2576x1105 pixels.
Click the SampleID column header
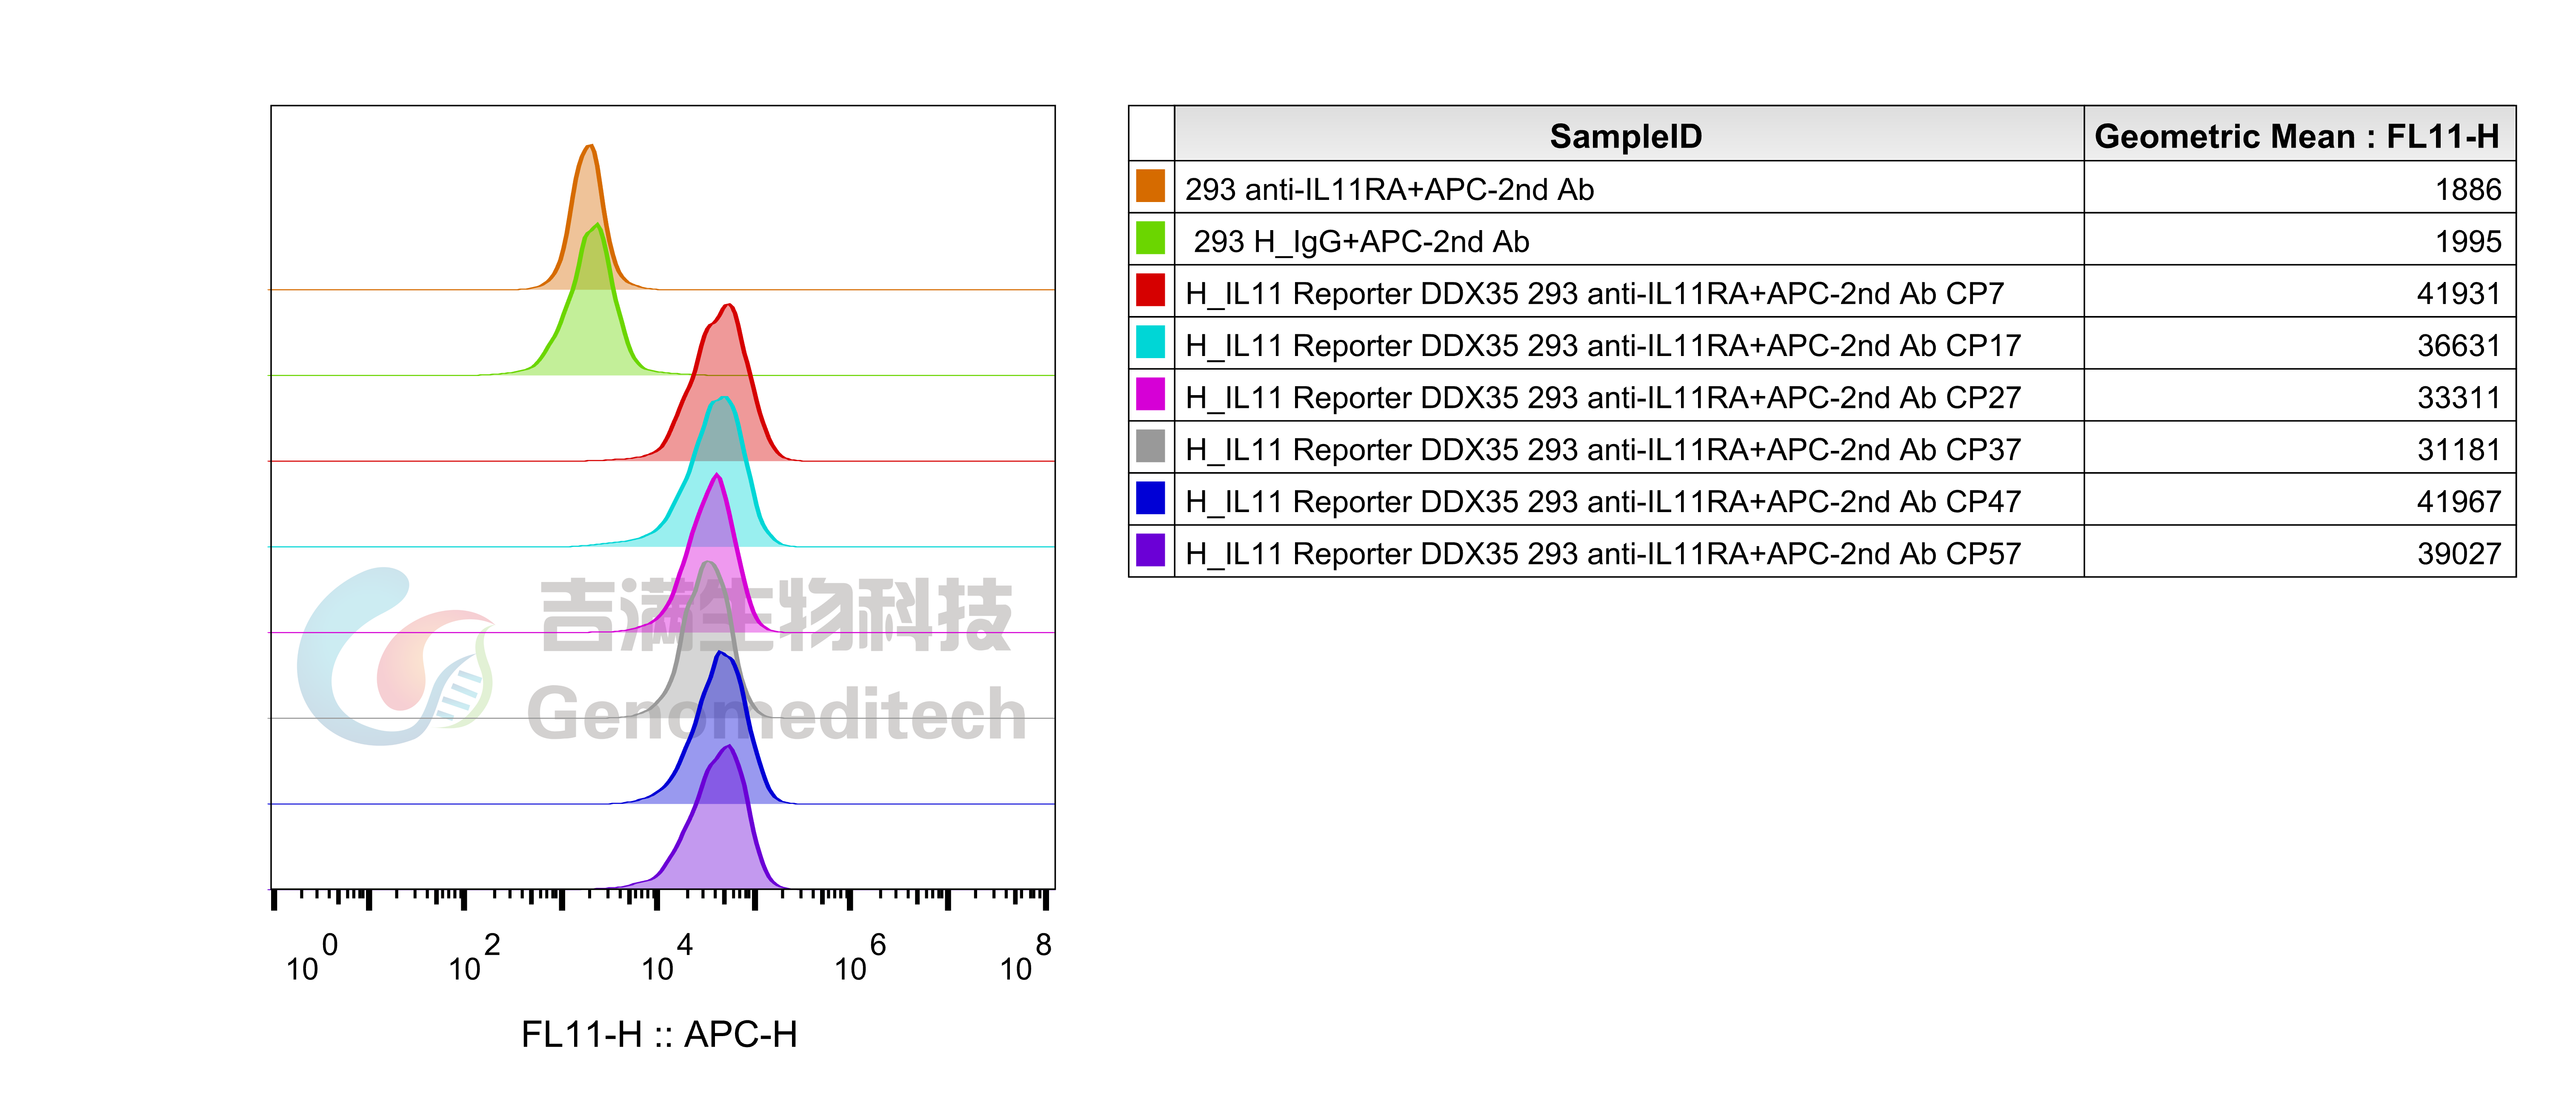pyautogui.click(x=1626, y=136)
